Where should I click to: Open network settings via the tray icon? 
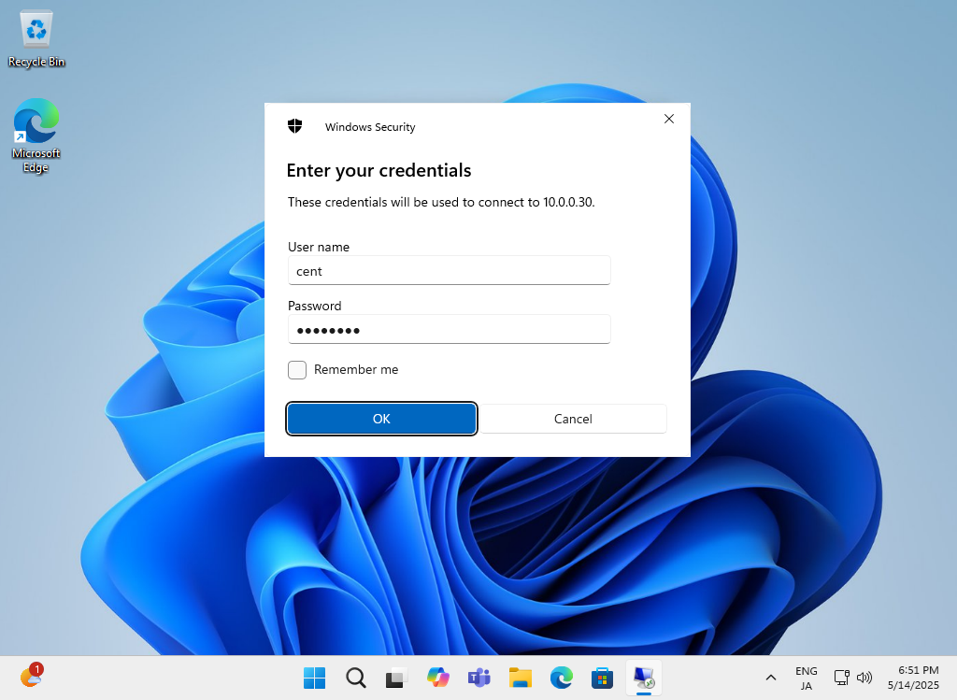pyautogui.click(x=840, y=678)
